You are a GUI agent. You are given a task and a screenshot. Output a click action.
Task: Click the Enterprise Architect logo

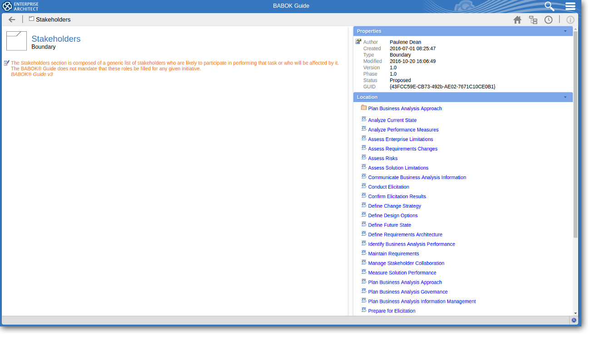click(x=20, y=6)
